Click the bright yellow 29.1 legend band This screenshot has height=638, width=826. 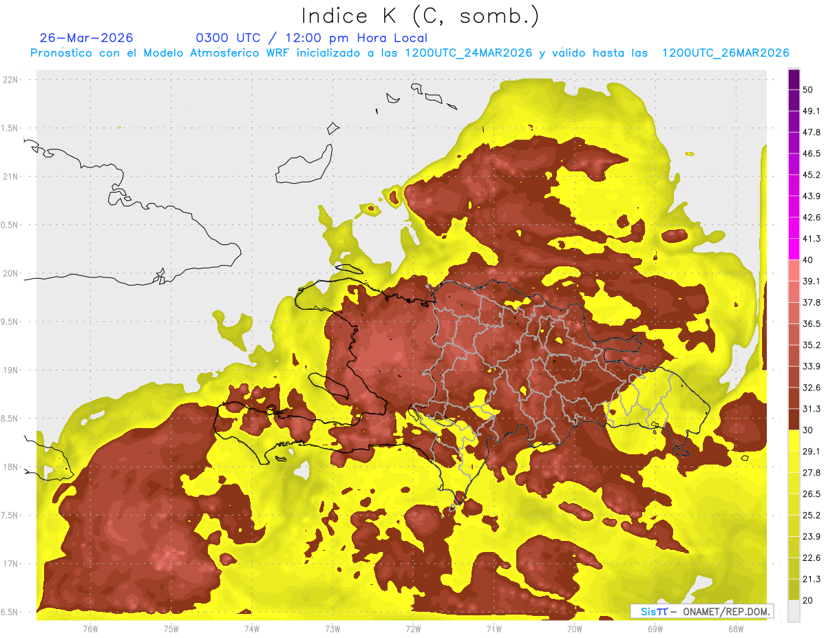coord(794,440)
